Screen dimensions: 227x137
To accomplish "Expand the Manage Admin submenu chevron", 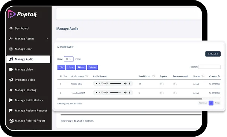I will coord(47,39).
